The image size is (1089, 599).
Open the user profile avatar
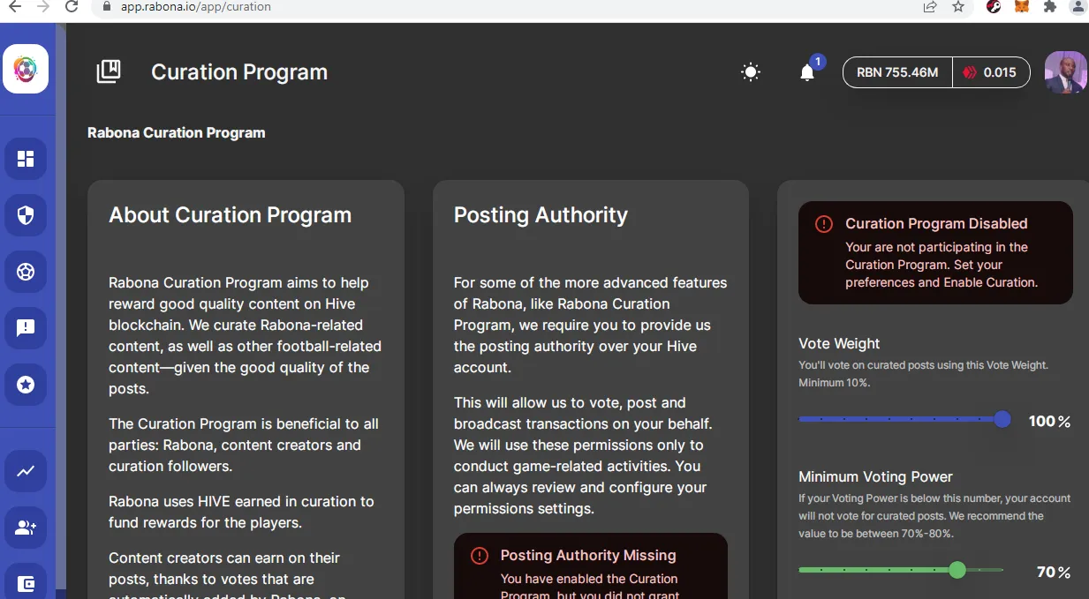tap(1066, 72)
